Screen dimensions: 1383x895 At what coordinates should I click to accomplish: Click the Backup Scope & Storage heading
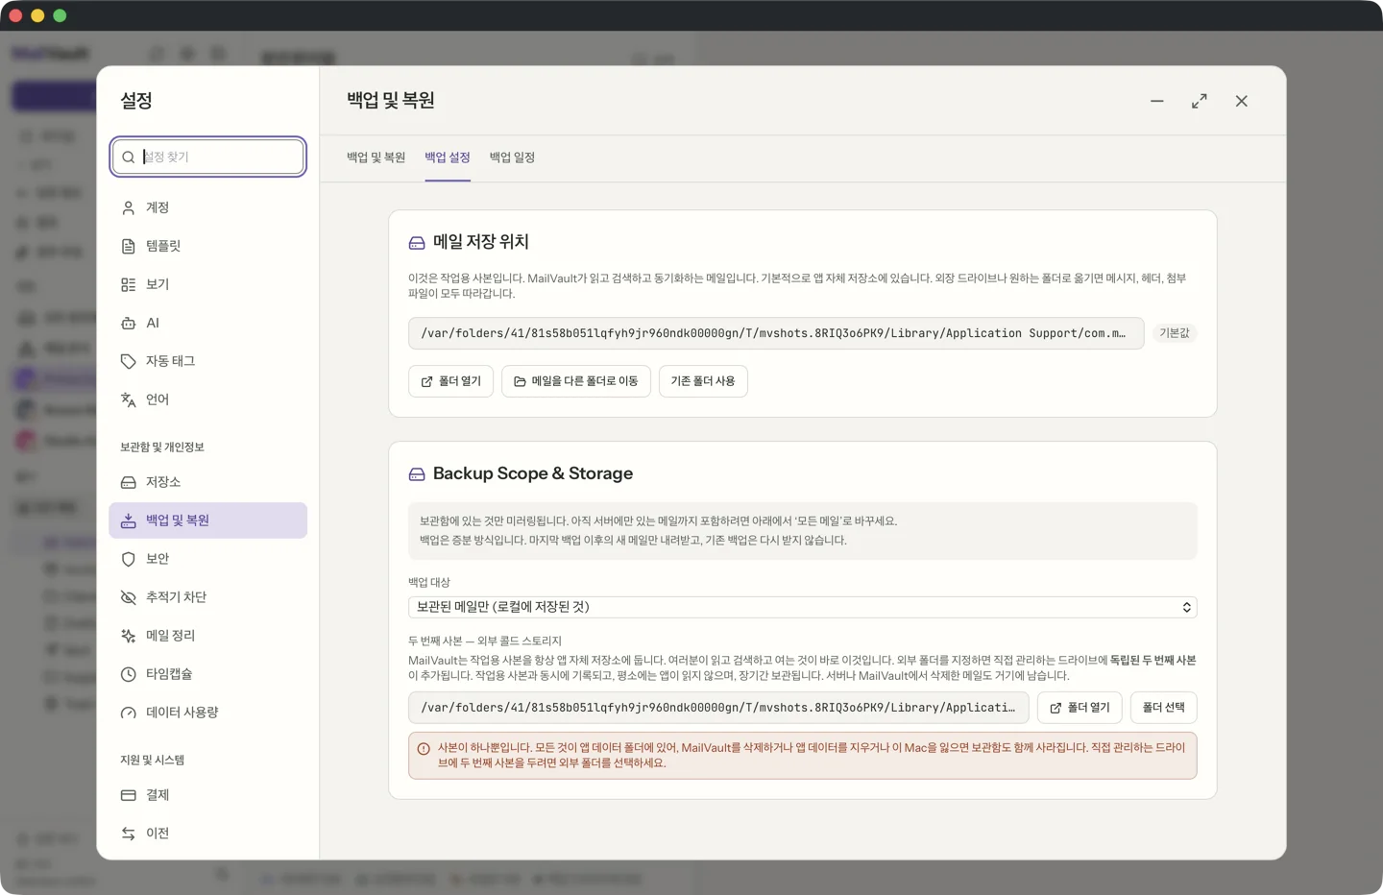point(533,473)
